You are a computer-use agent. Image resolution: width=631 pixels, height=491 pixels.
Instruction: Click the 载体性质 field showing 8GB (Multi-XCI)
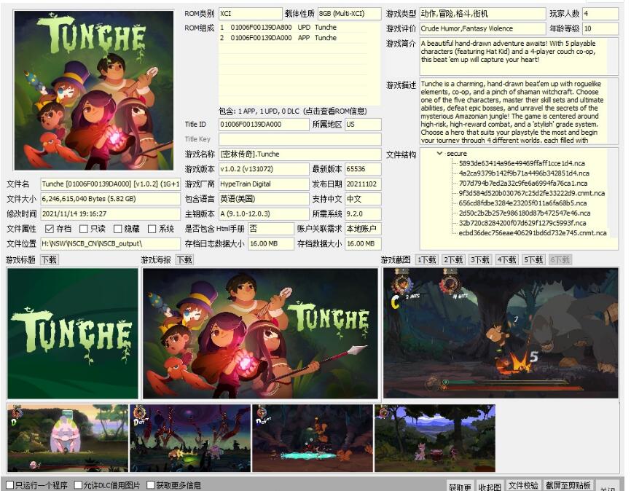click(x=349, y=14)
